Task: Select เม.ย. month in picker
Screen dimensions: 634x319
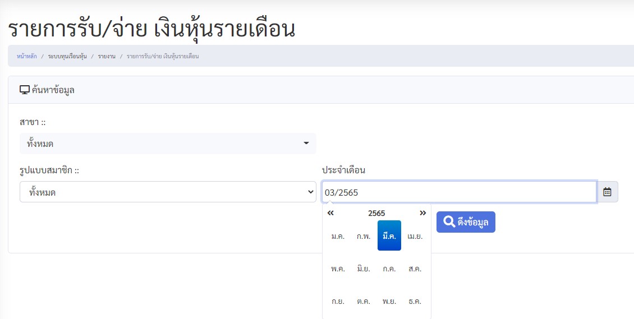Action: [x=415, y=236]
